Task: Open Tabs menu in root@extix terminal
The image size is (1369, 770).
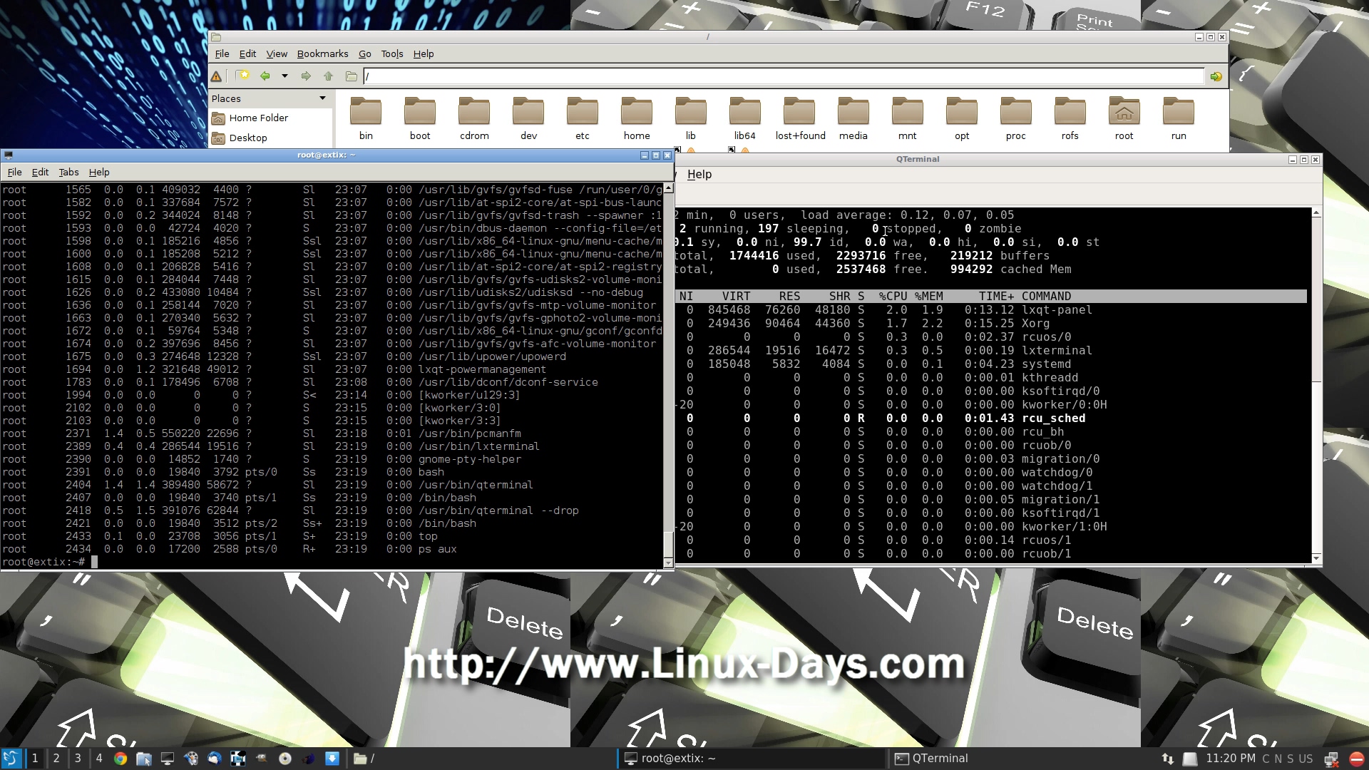Action: point(68,172)
